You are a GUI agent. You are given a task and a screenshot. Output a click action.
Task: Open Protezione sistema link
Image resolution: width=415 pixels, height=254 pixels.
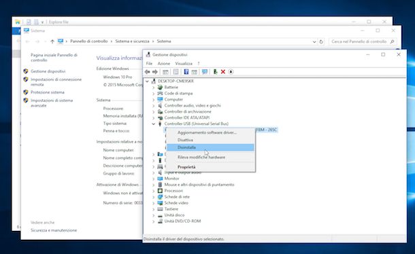[48, 92]
